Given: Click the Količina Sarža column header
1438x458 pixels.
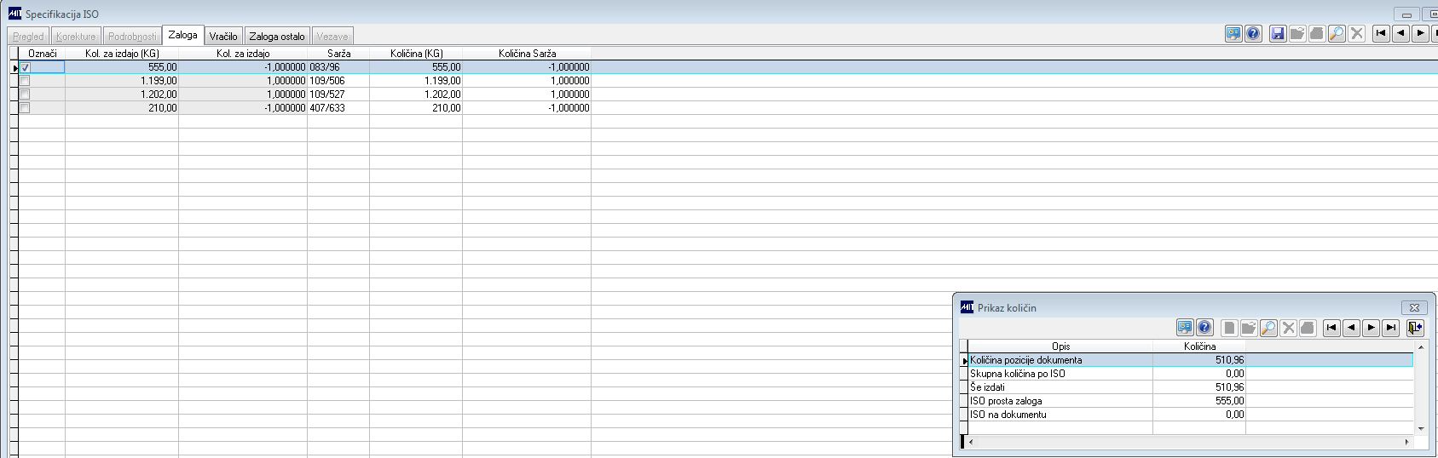Looking at the screenshot, I should pyautogui.click(x=527, y=53).
